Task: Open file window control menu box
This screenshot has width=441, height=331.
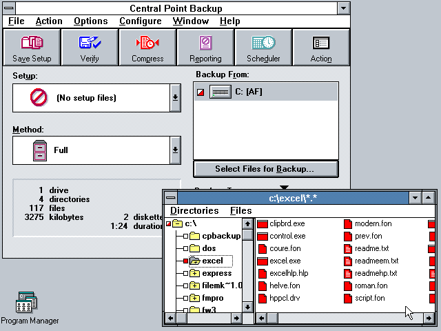Action: click(x=171, y=198)
